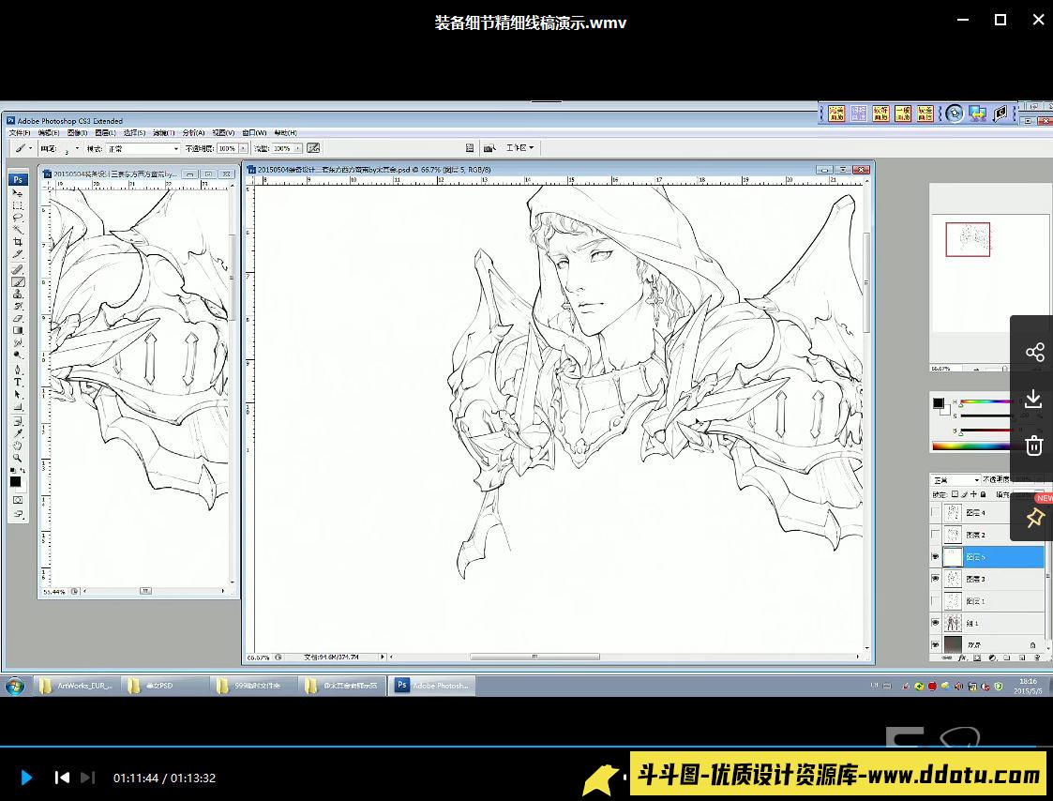Select the Gradient tool
This screenshot has height=801, width=1053.
[18, 330]
